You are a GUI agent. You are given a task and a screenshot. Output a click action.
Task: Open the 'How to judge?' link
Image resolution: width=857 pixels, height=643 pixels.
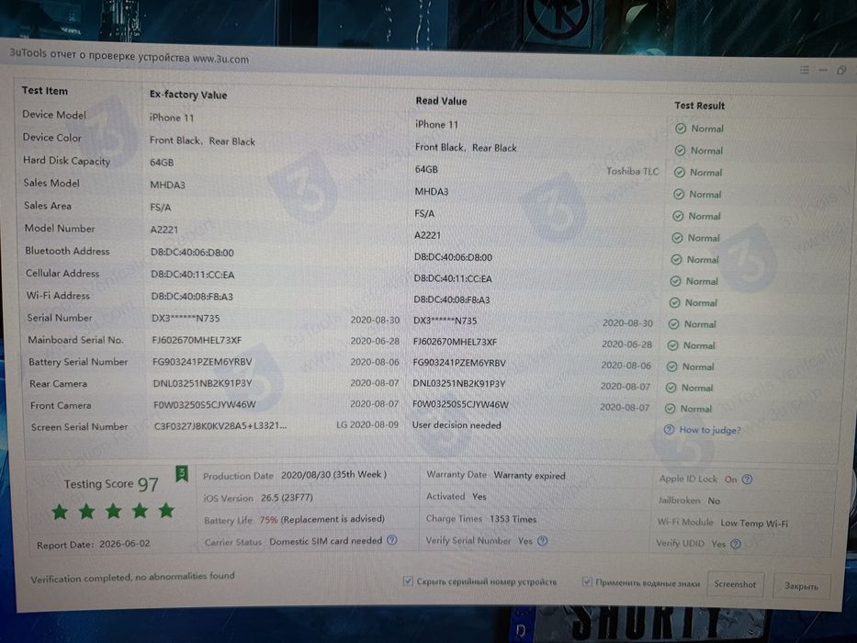pyautogui.click(x=710, y=430)
